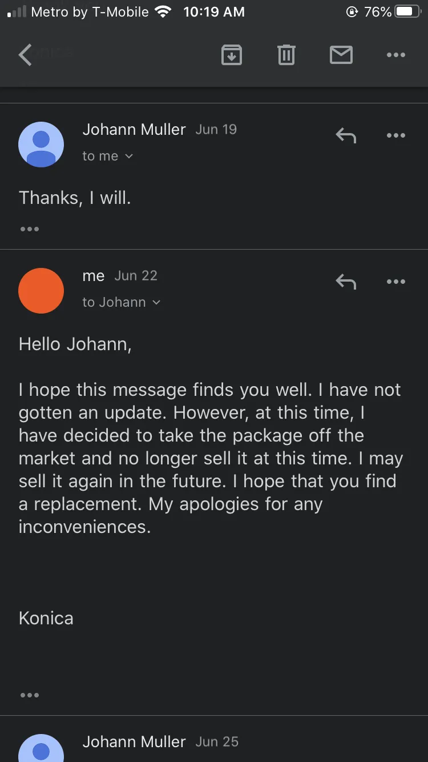Archive this conversation using the toolbar icon
The image size is (428, 762).
click(x=231, y=55)
